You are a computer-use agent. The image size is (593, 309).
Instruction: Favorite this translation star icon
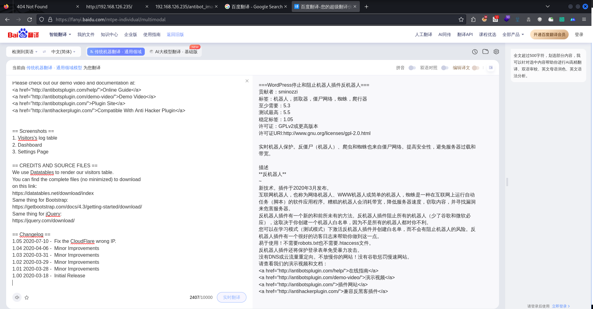[x=27, y=297]
